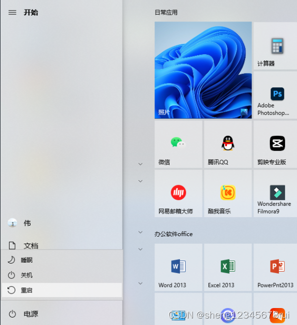
Task: Open the Excel 2013 tile
Action: 227,268
